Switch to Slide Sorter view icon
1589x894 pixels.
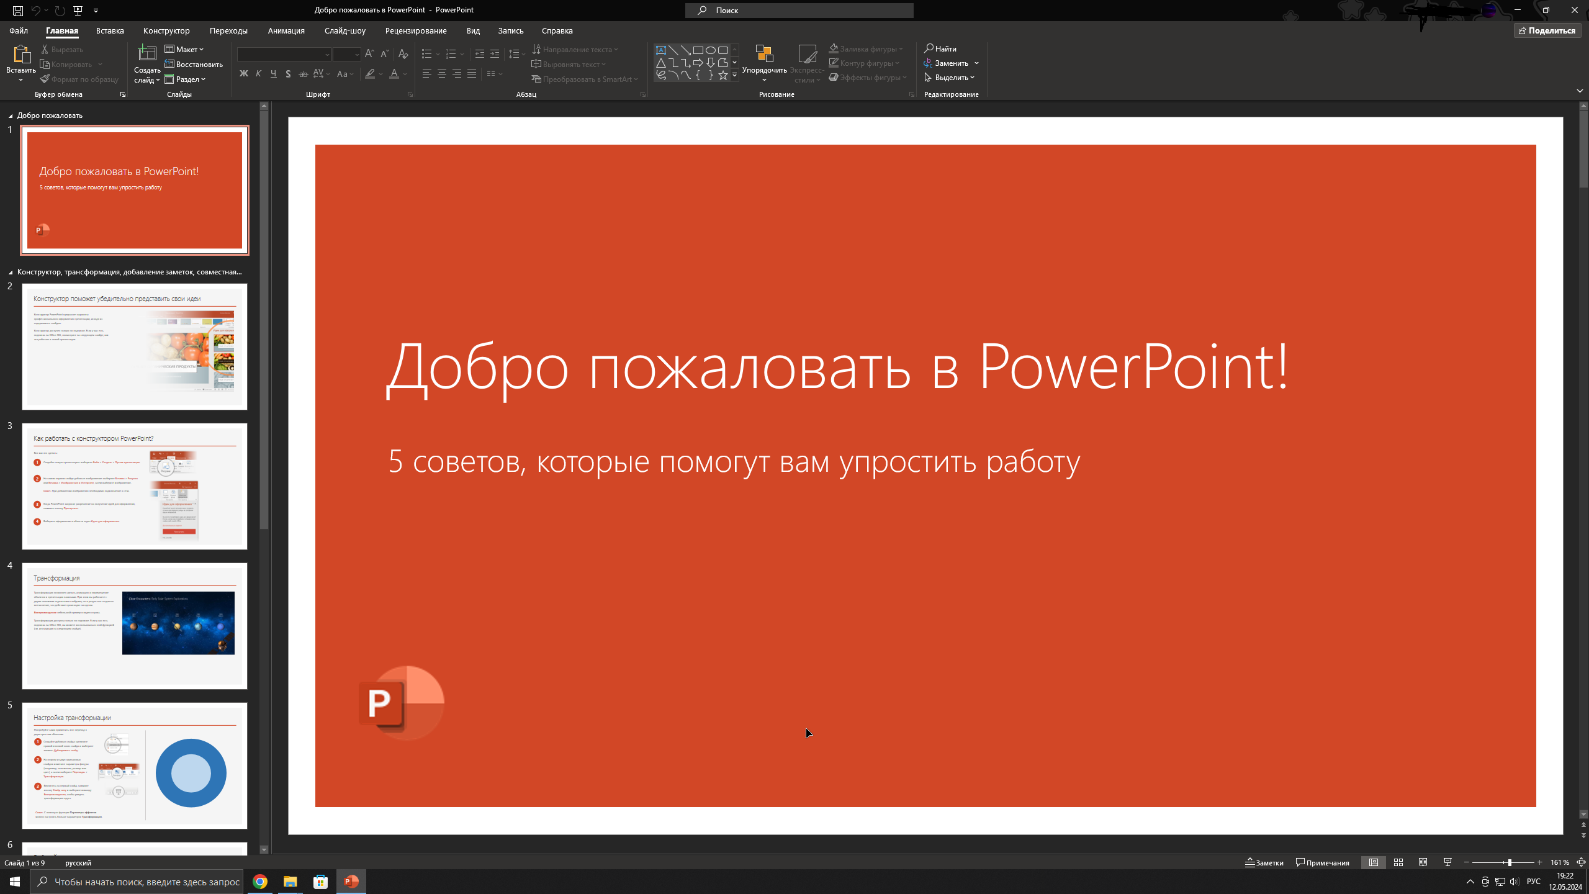click(x=1398, y=862)
